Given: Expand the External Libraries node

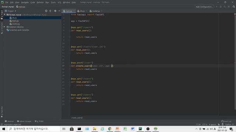Looking at the screenshot, I should 4,27.
